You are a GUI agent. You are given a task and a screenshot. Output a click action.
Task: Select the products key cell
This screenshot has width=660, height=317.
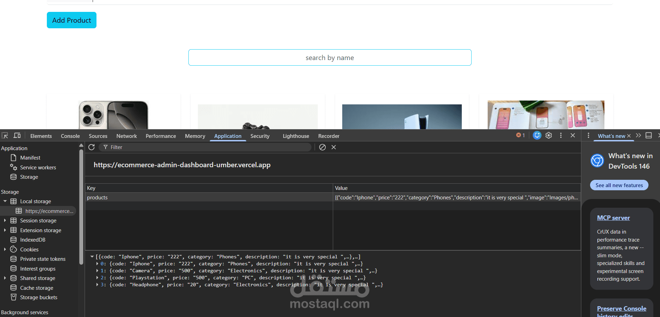[209, 198]
